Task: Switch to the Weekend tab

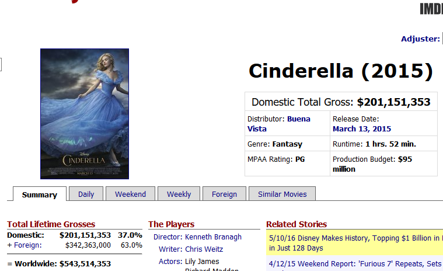Action: 130,194
